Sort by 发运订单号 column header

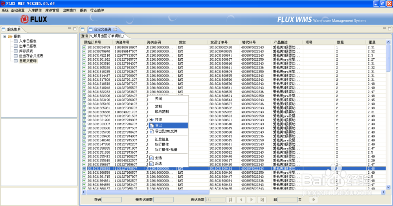[x=224, y=42]
